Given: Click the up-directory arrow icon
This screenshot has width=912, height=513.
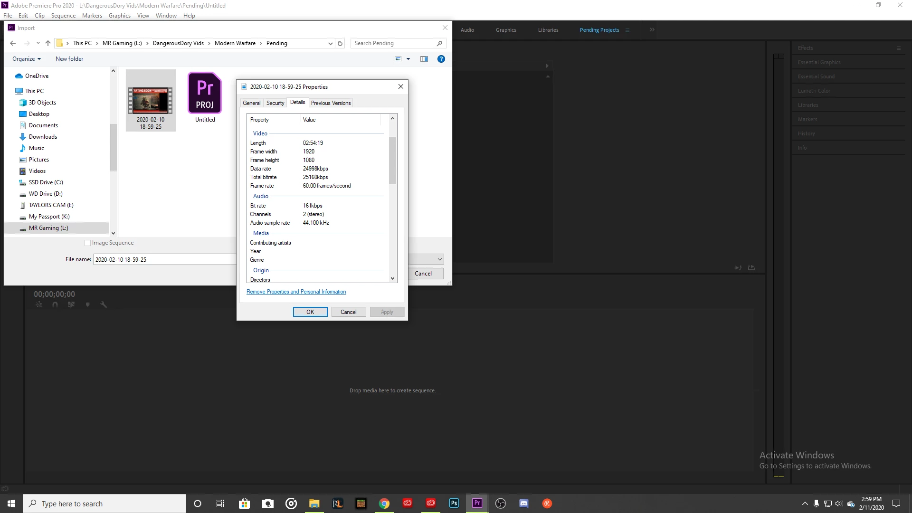Looking at the screenshot, I should click(x=48, y=43).
